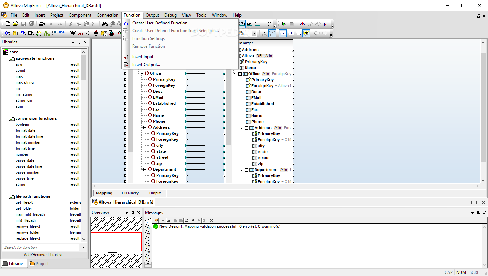
Task: Click green Start Debugging play icon
Action: pos(284,24)
